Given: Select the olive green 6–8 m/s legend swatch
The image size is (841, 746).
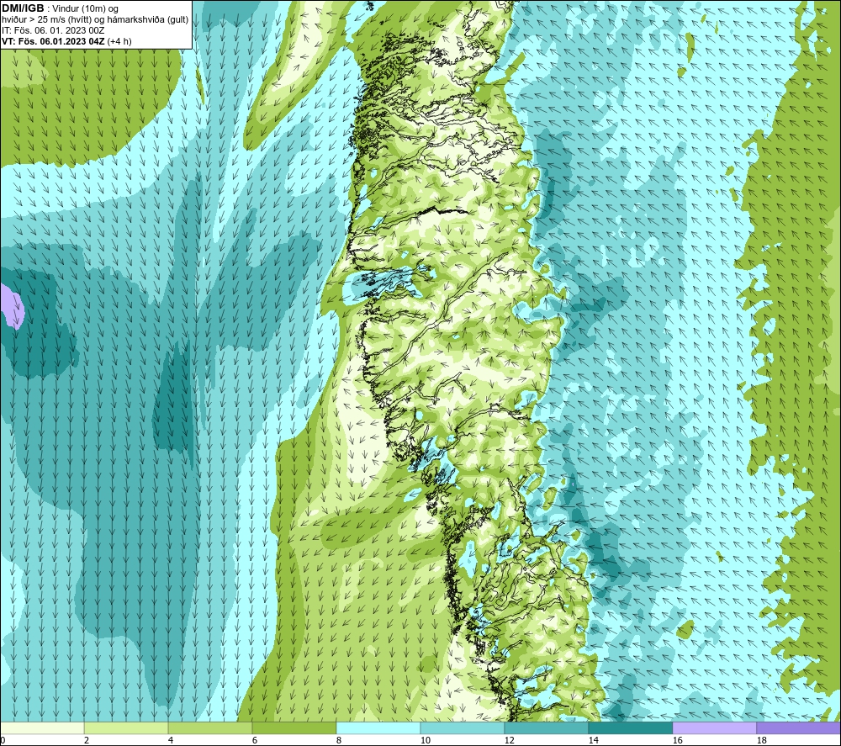Looking at the screenshot, I should 294,727.
